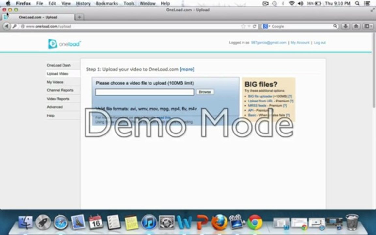Launch Microsoft Word from dock
This screenshot has height=235, width=376.
[184, 222]
